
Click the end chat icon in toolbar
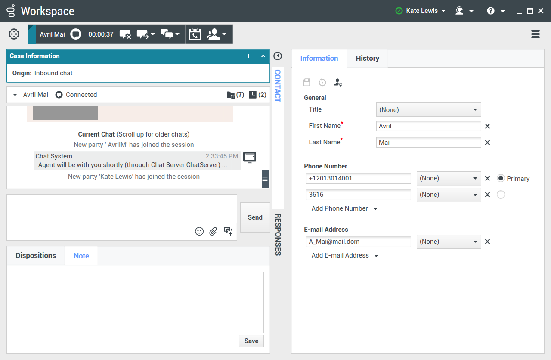125,34
